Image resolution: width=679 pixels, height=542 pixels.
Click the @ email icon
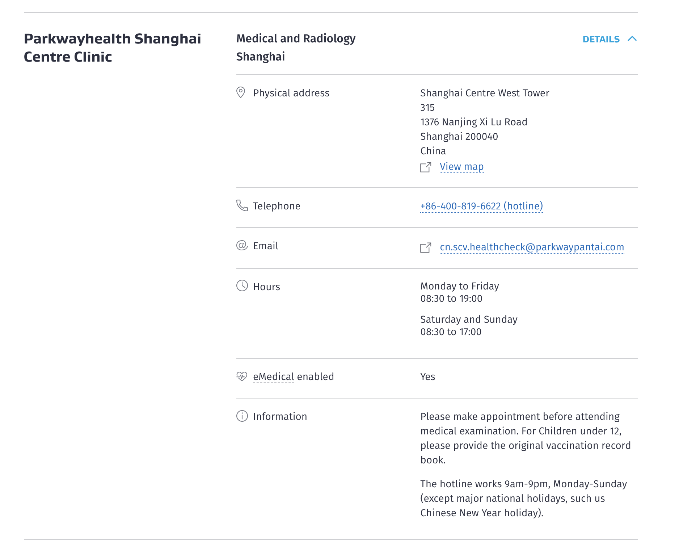point(242,246)
